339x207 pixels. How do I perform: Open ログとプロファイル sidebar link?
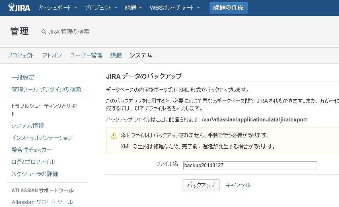point(33,162)
